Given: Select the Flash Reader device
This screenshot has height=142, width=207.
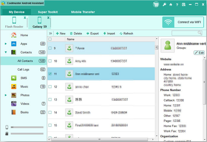Looking at the screenshot, I should pos(14,22).
